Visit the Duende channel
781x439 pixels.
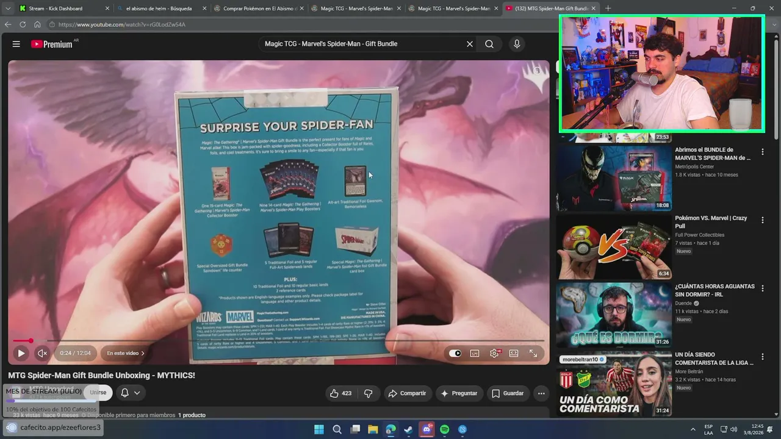[x=683, y=303]
